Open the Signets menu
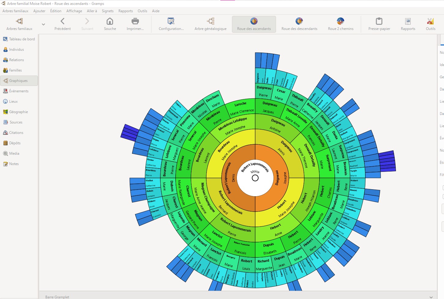Screen dimensions: 444x299 [107, 11]
